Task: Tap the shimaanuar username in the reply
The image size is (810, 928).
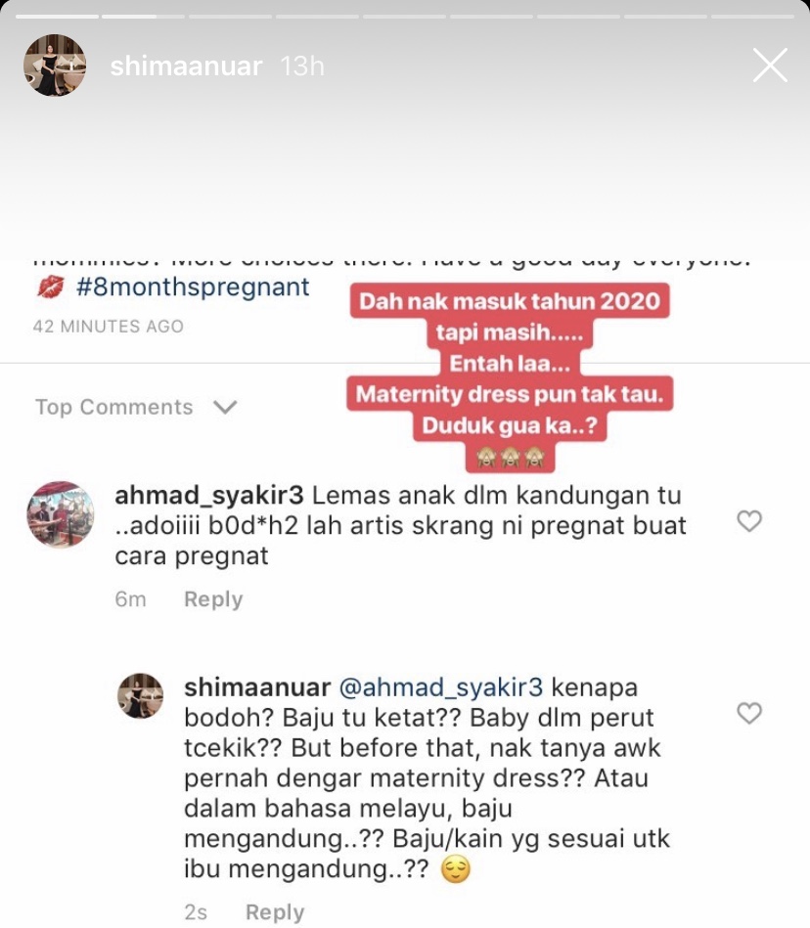Action: click(x=257, y=687)
